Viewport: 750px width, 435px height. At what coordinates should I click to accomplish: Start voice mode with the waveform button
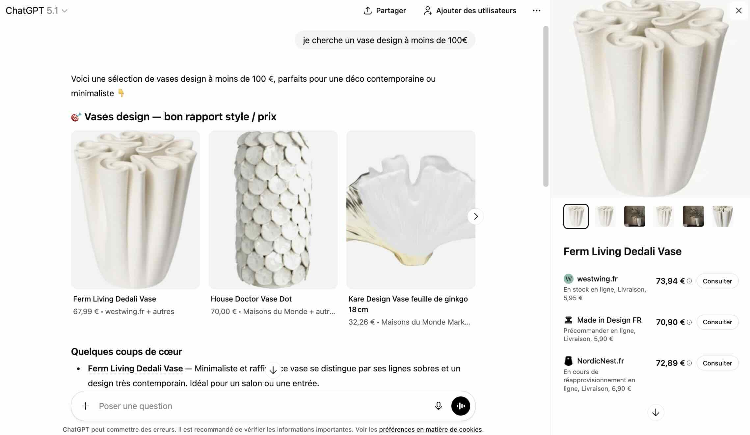coord(460,406)
